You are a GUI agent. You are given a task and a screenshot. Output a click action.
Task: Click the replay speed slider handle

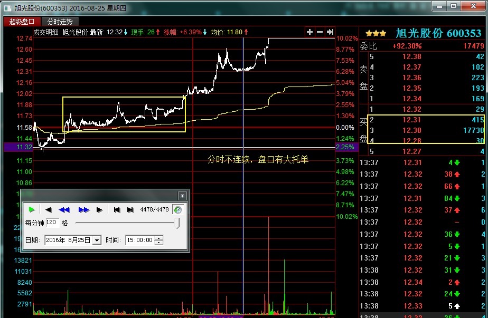(x=178, y=224)
